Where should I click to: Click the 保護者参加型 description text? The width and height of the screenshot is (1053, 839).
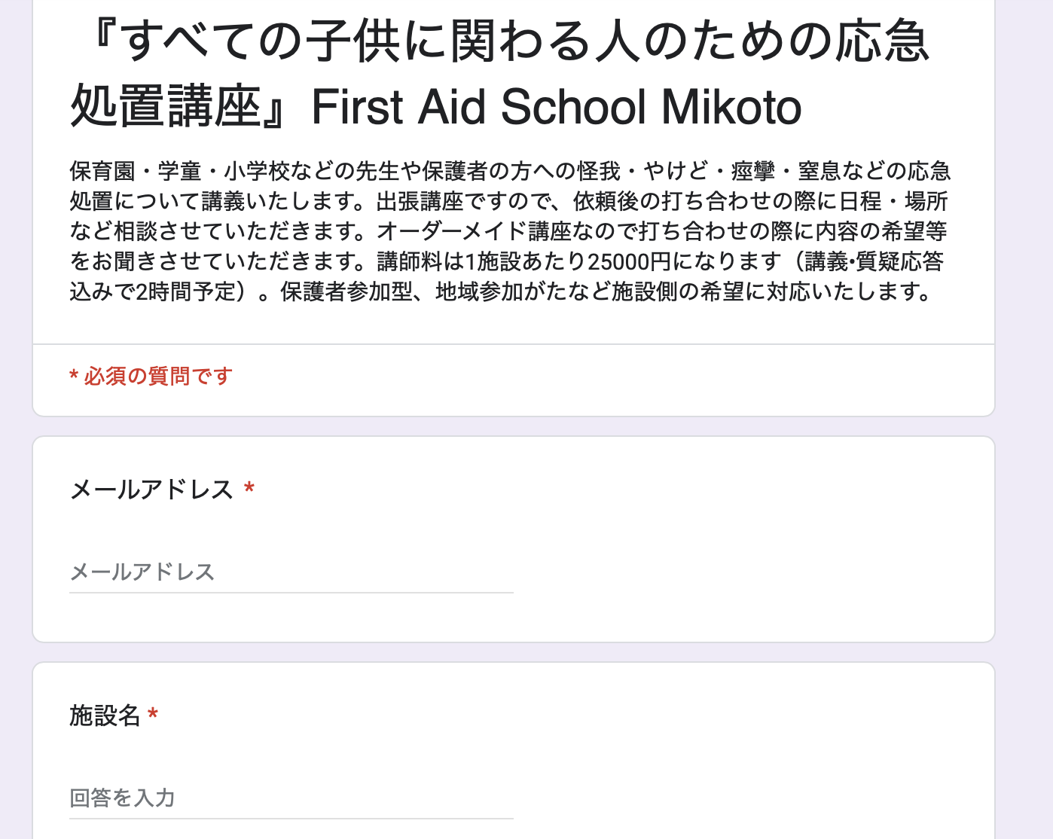pos(345,292)
